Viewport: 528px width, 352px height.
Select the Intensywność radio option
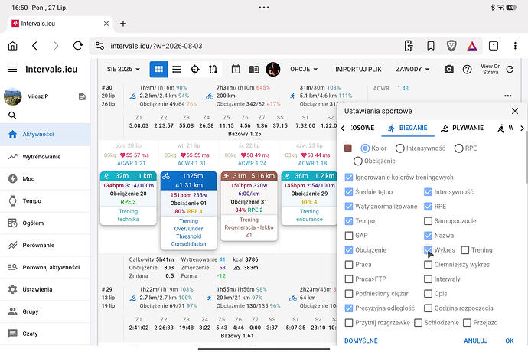(399, 148)
